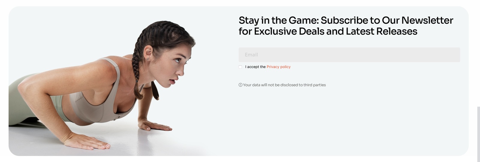Screen dimensions: 480x162
Task: Click the 'Email' placeholder text
Action: coord(251,55)
